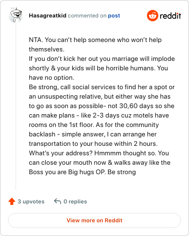Click the "If you don't kick her out" sentence
The width and height of the screenshot is (189, 236).
(x=102, y=59)
